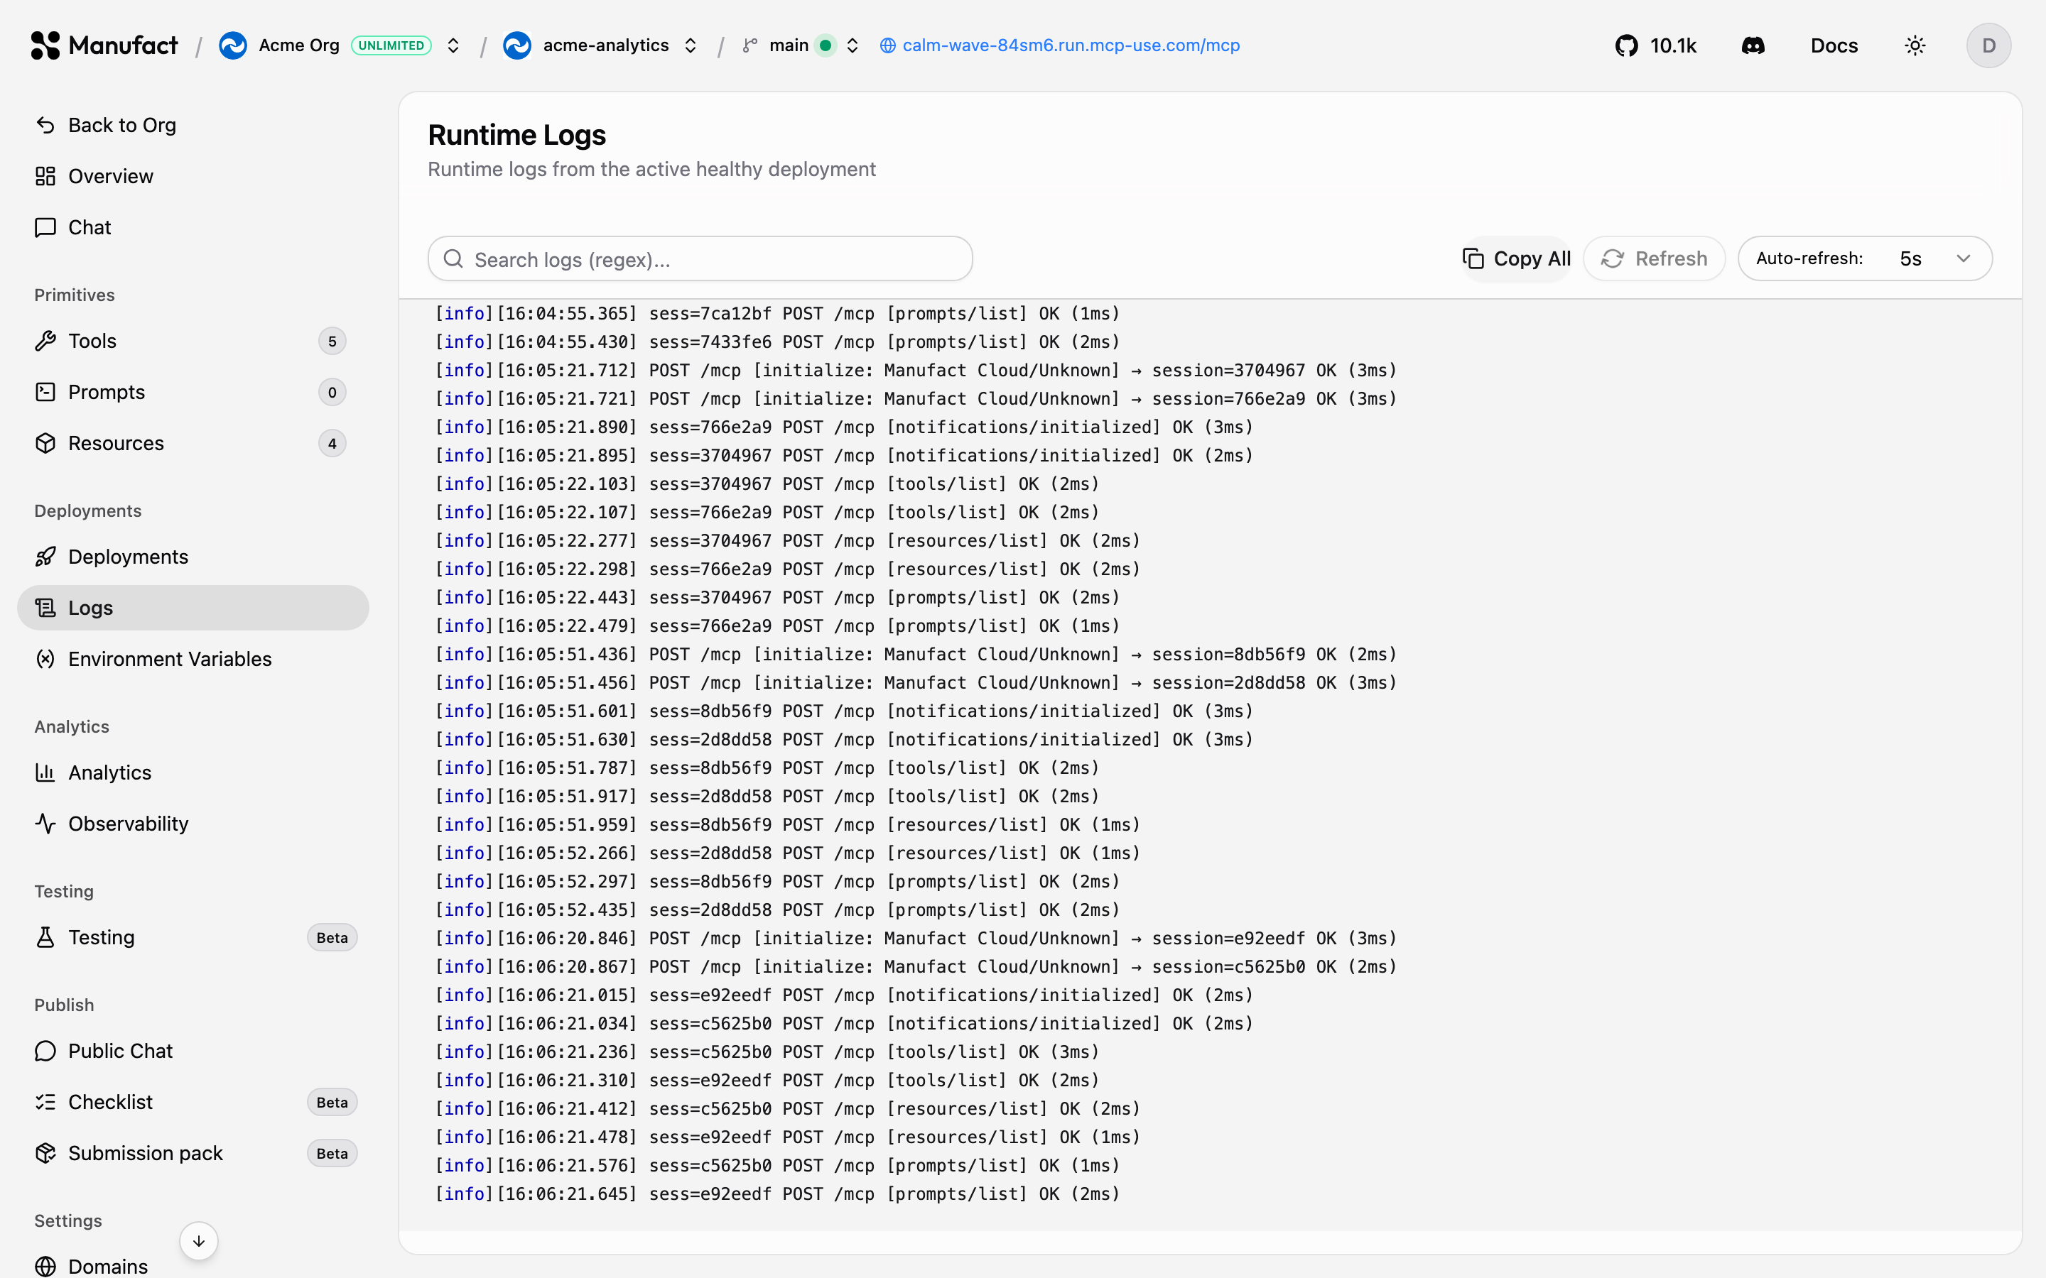
Task: Select the Logs sidebar item
Action: point(193,608)
